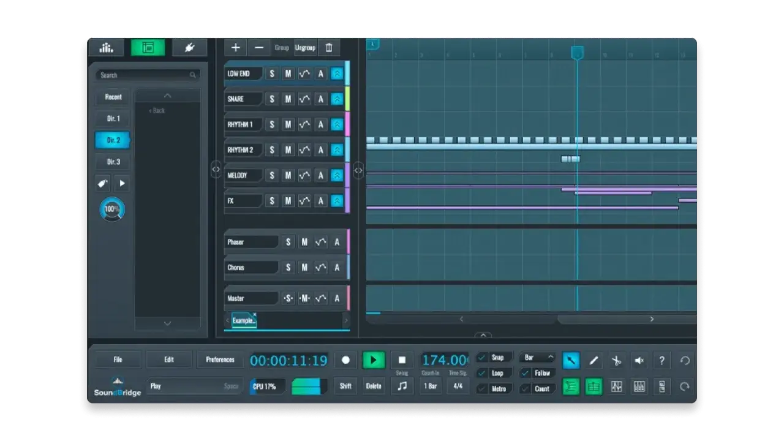This screenshot has width=784, height=441.
Task: Select the mute speaker tool
Action: (x=639, y=360)
